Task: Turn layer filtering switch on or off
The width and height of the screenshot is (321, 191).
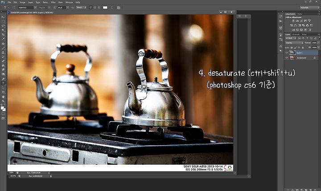Action: [x=319, y=38]
